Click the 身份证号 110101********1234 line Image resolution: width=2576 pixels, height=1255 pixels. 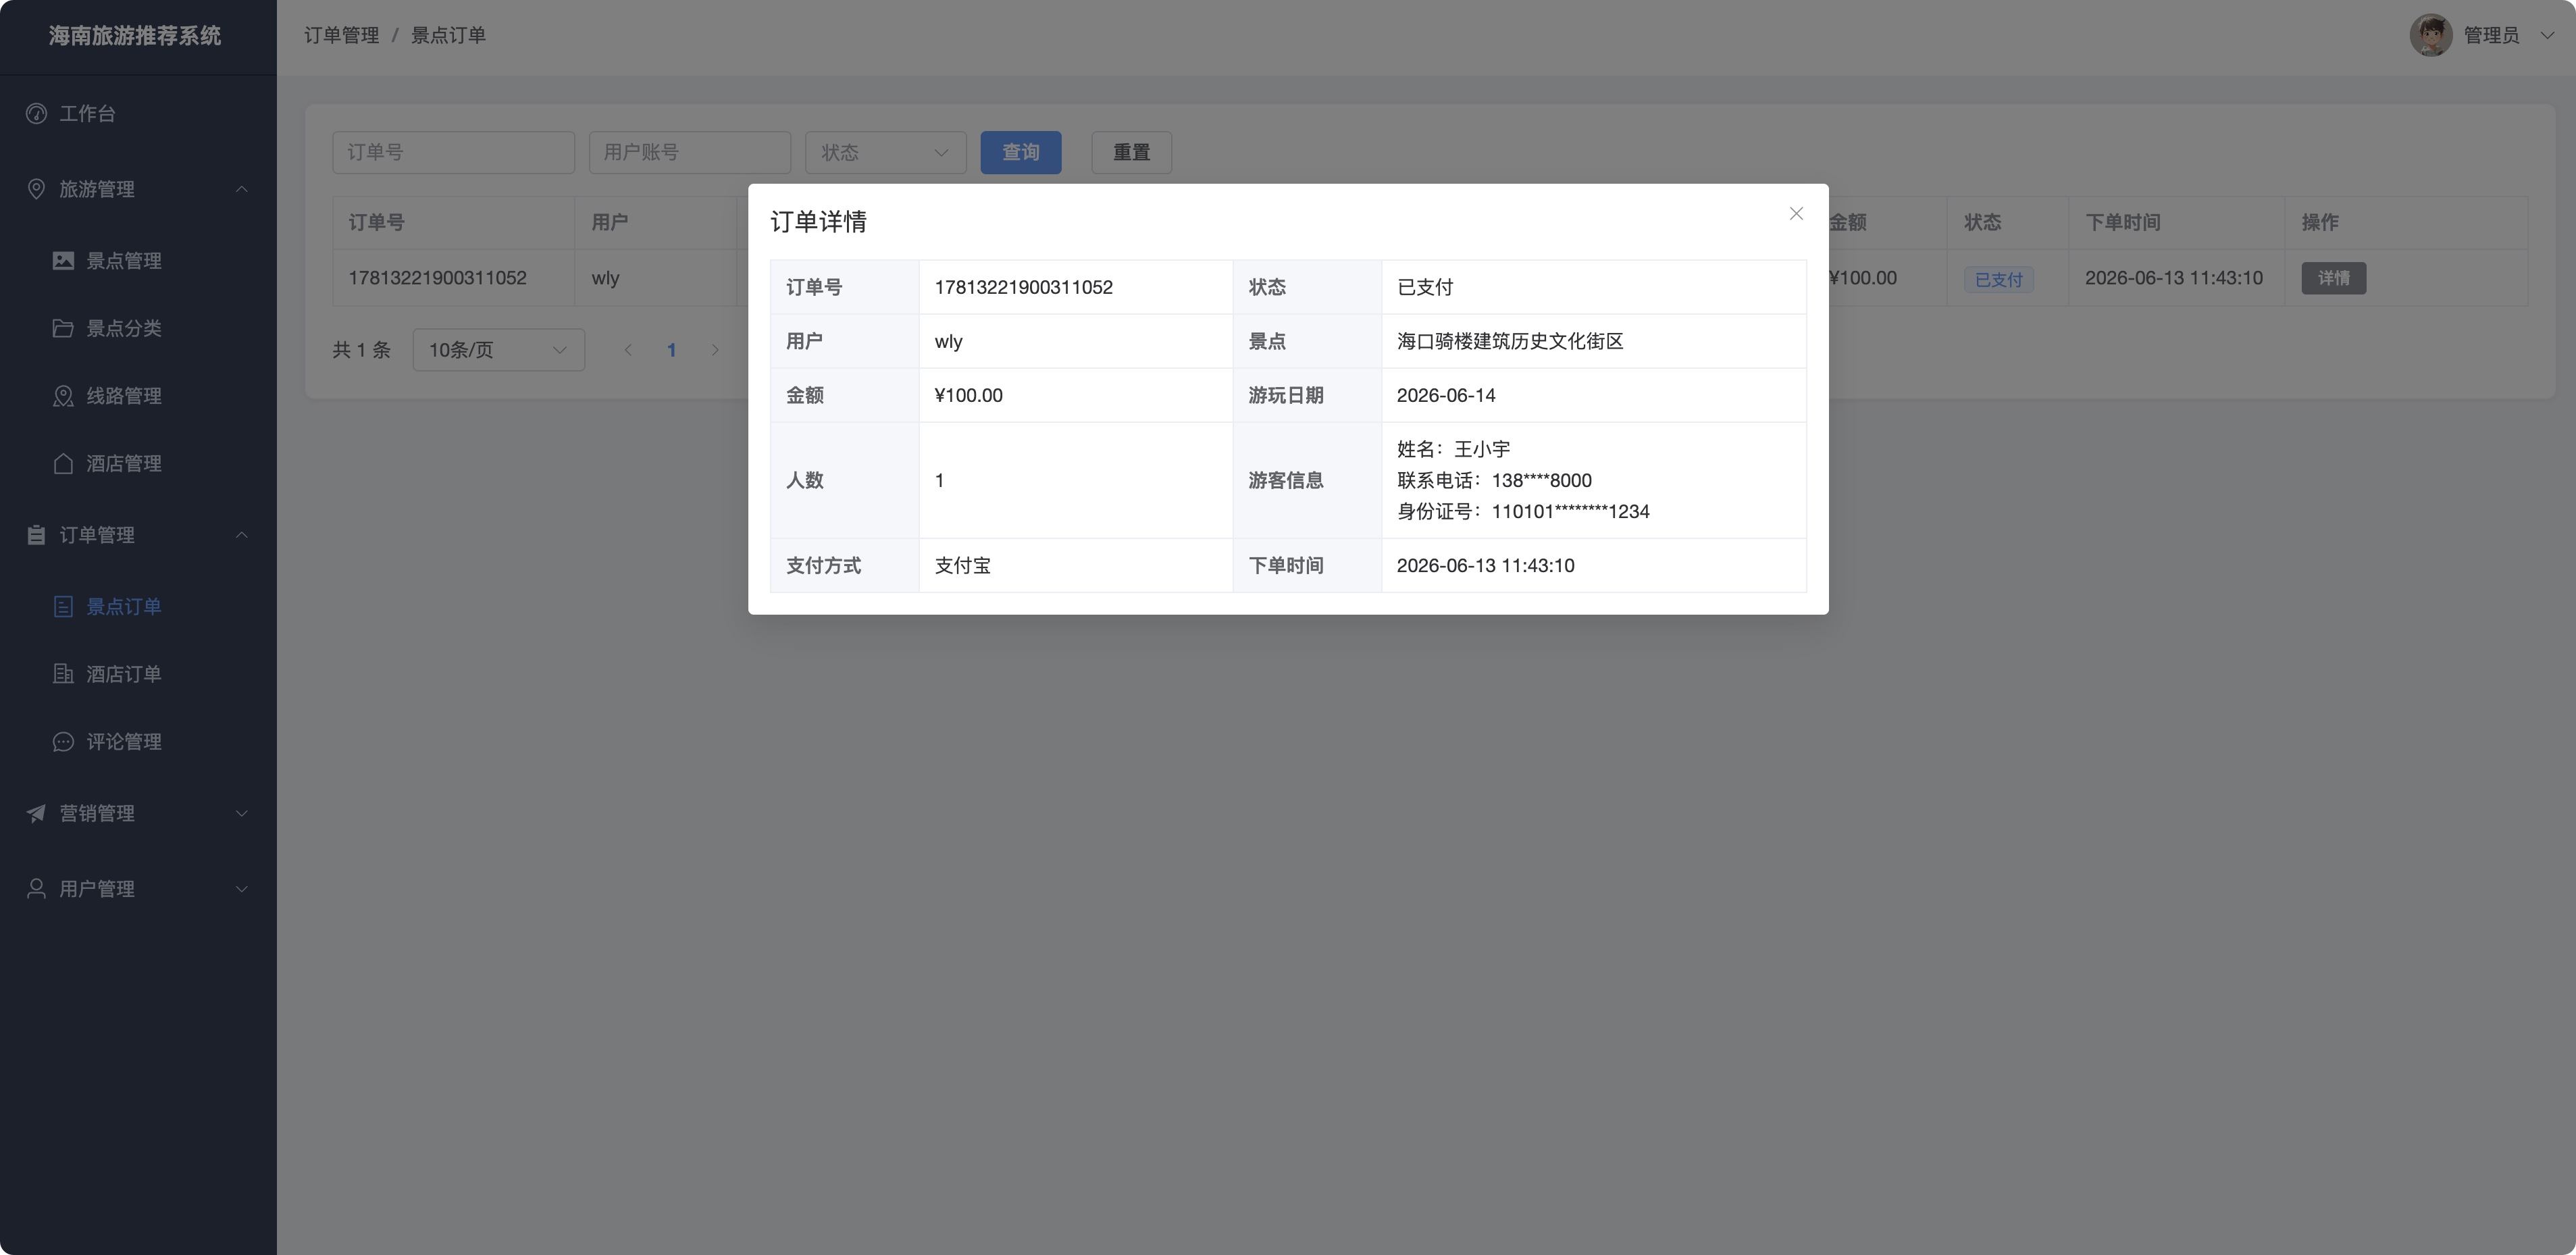[1523, 512]
